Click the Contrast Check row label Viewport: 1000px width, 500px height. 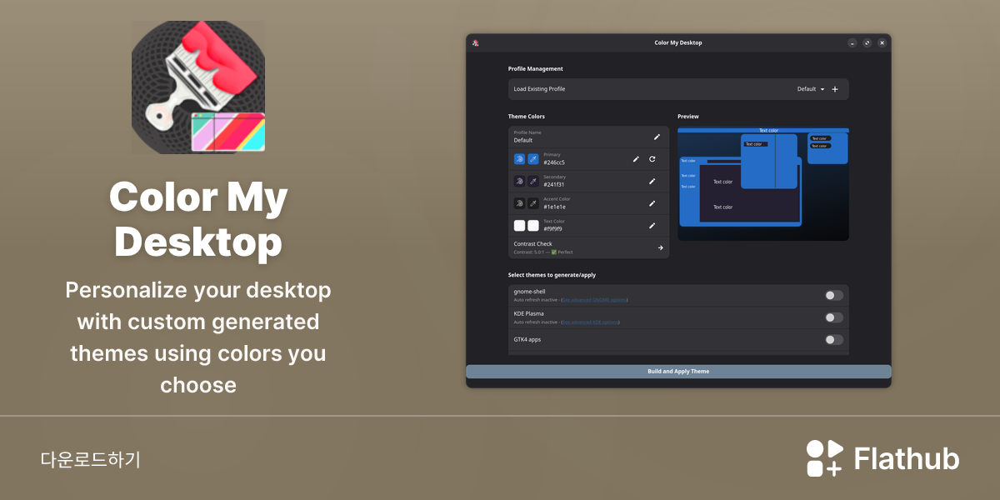pos(533,244)
